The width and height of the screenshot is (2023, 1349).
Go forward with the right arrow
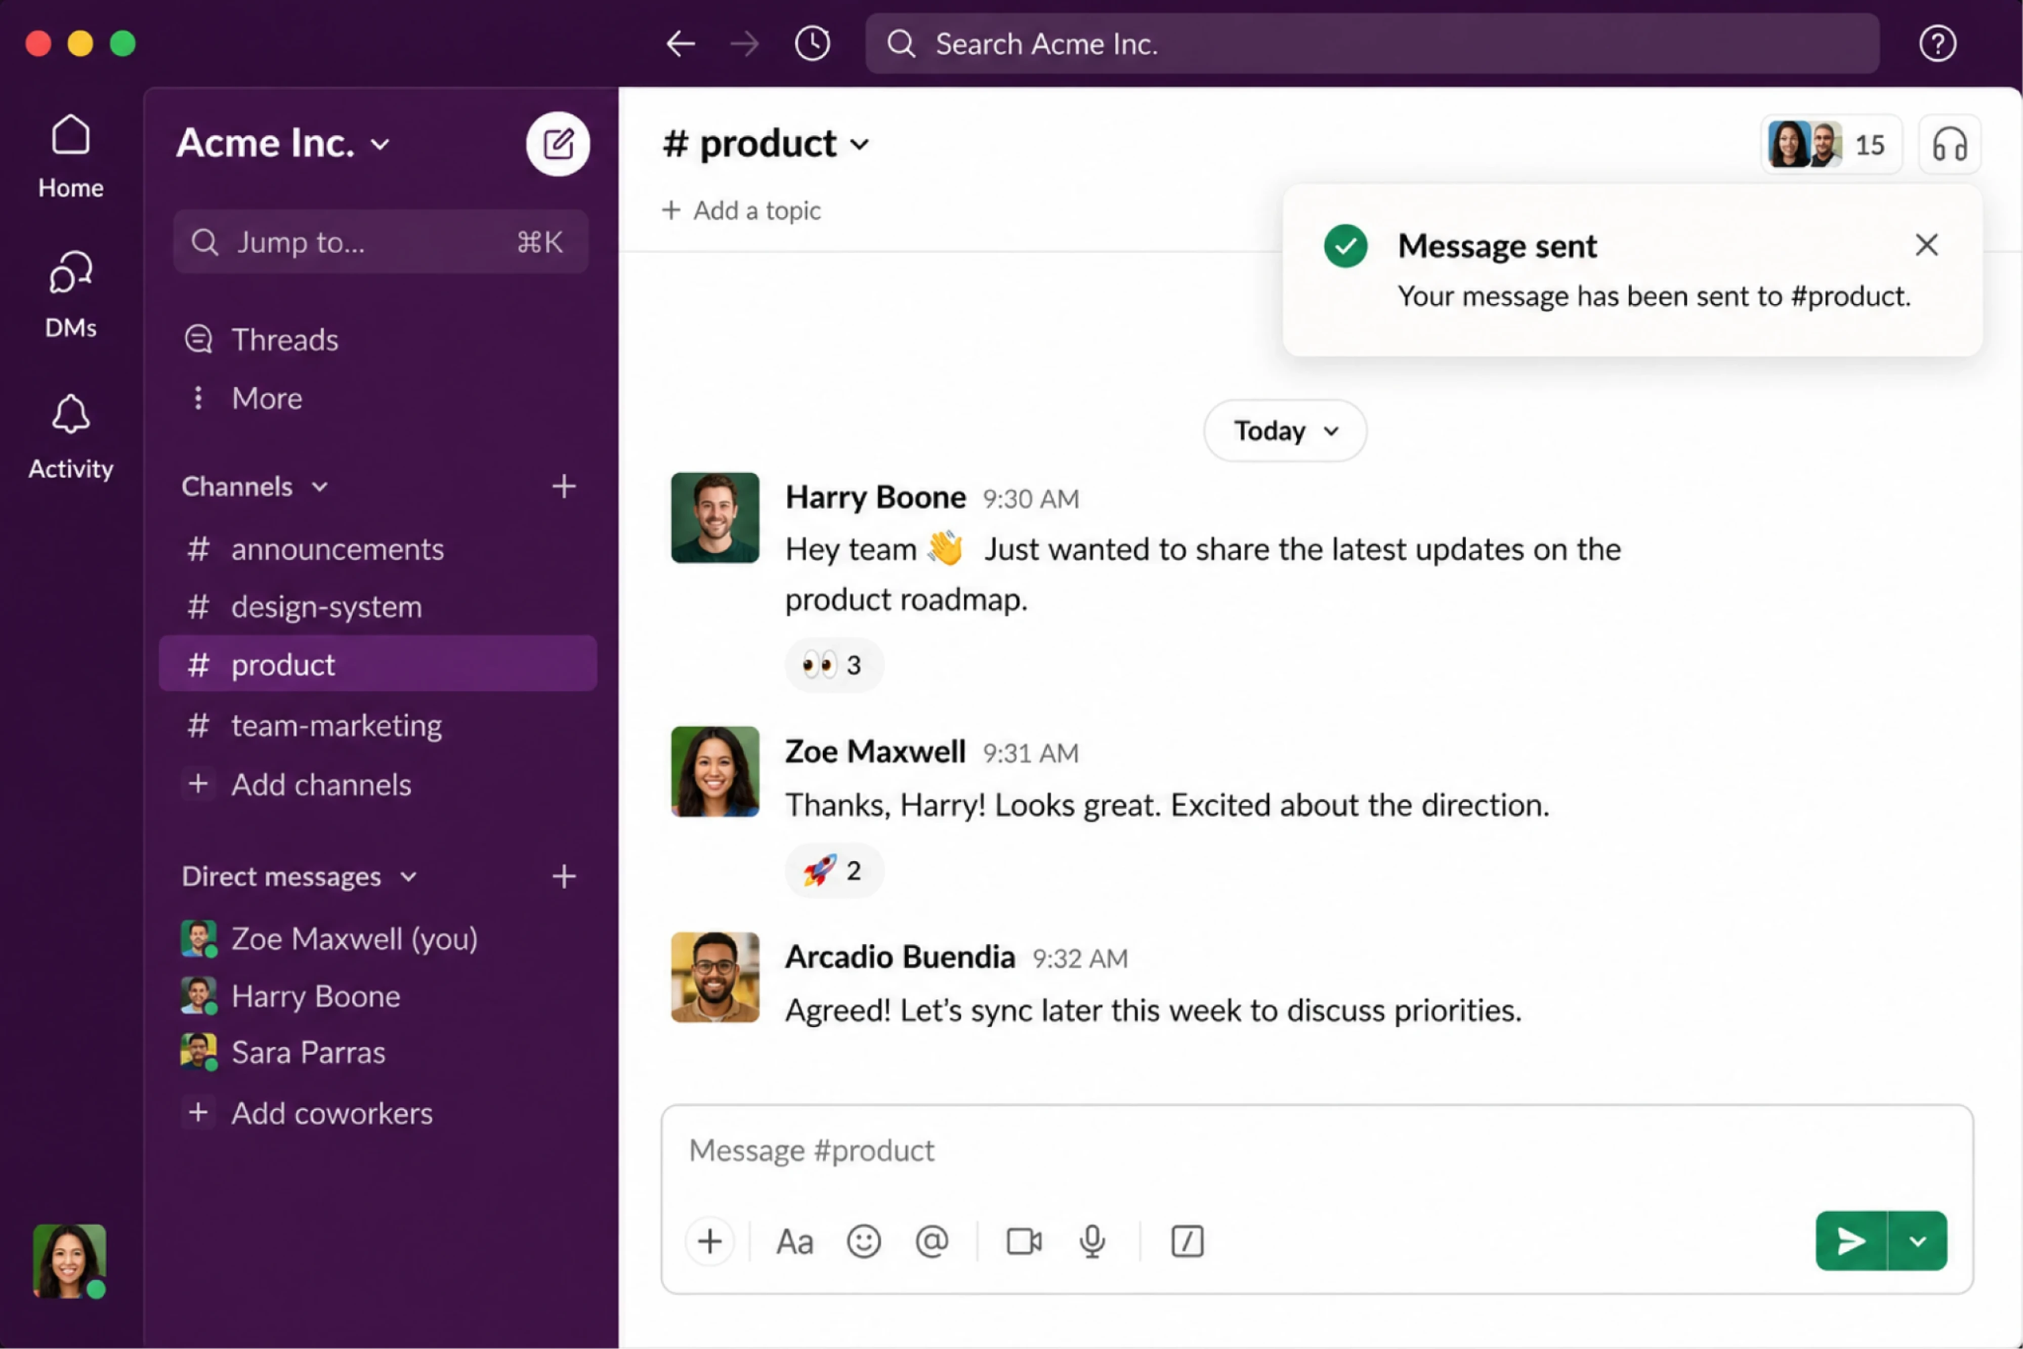click(x=745, y=44)
